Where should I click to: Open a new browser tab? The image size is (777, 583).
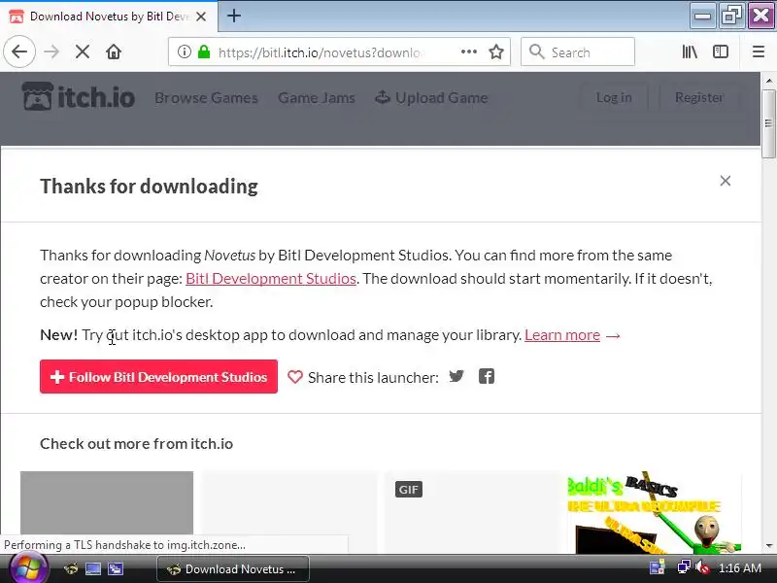[234, 16]
